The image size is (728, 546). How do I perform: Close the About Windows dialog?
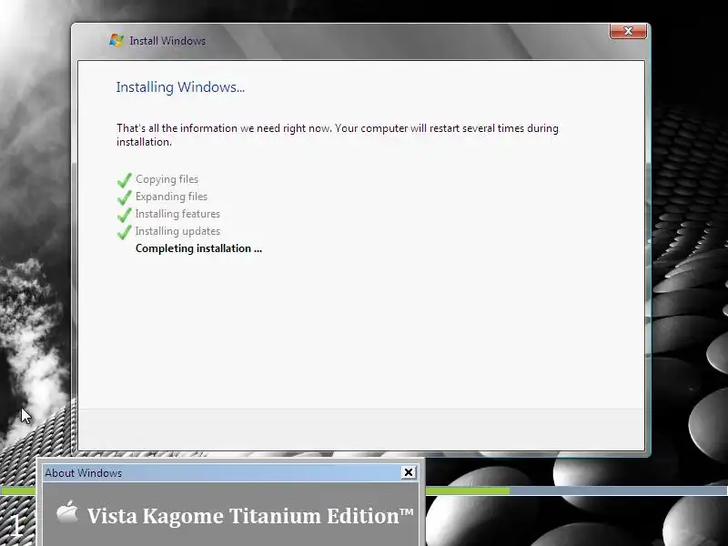point(409,472)
